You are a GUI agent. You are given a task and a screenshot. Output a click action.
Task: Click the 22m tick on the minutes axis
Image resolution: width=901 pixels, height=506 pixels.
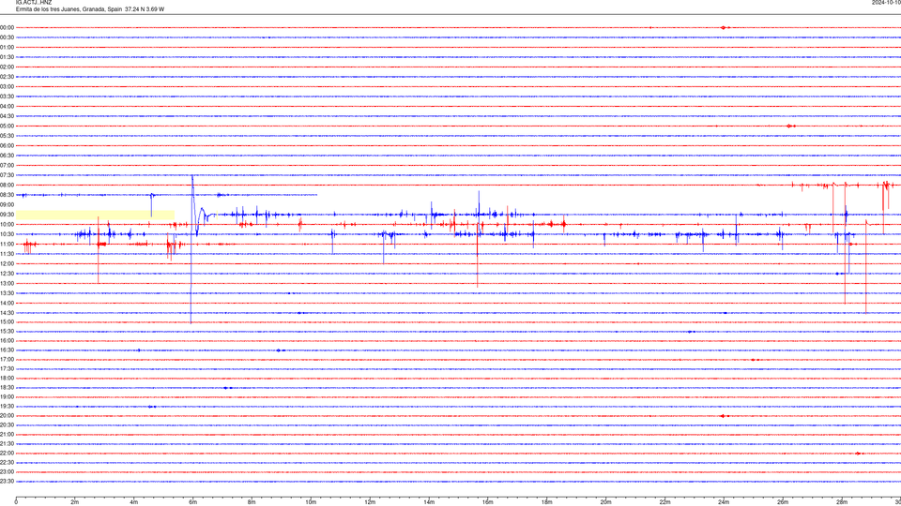pyautogui.click(x=664, y=502)
